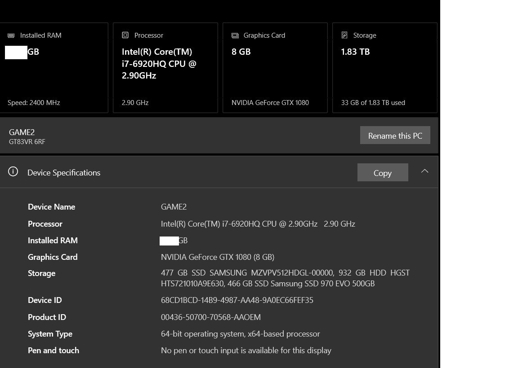Click the Storage drive icon
Screen dimensions: 518x368
pyautogui.click(x=344, y=35)
